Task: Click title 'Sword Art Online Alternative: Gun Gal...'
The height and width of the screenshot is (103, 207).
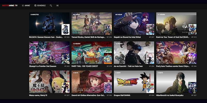Action: 88,95
